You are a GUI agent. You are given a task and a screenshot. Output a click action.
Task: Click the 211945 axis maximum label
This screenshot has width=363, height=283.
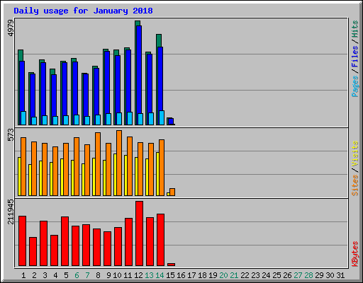coord(11,212)
